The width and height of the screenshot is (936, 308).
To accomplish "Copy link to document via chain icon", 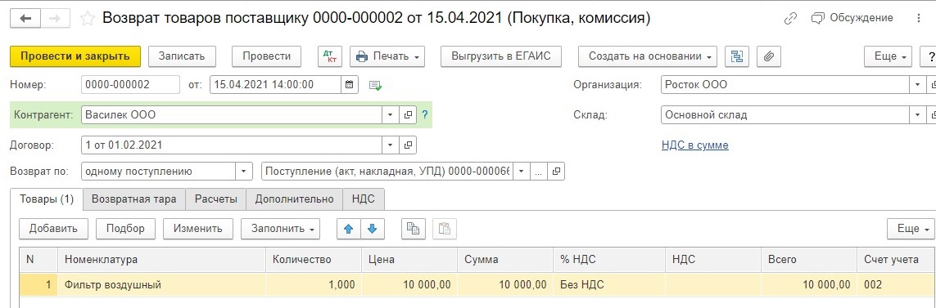I will [x=790, y=19].
